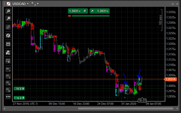Switch to m1 timeframe

[8, 69]
